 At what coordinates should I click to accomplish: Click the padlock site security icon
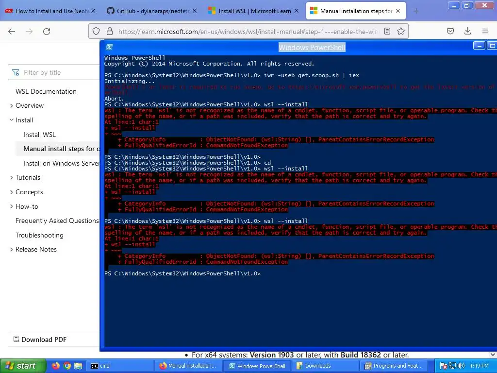point(110,31)
